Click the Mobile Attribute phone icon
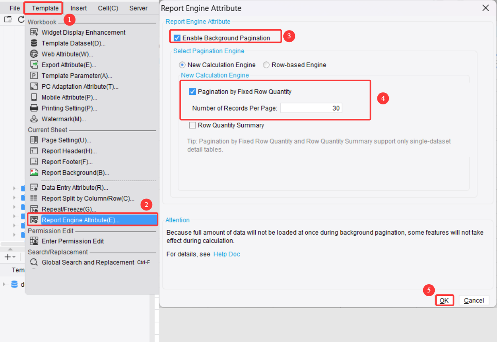This screenshot has width=497, height=342. point(34,97)
